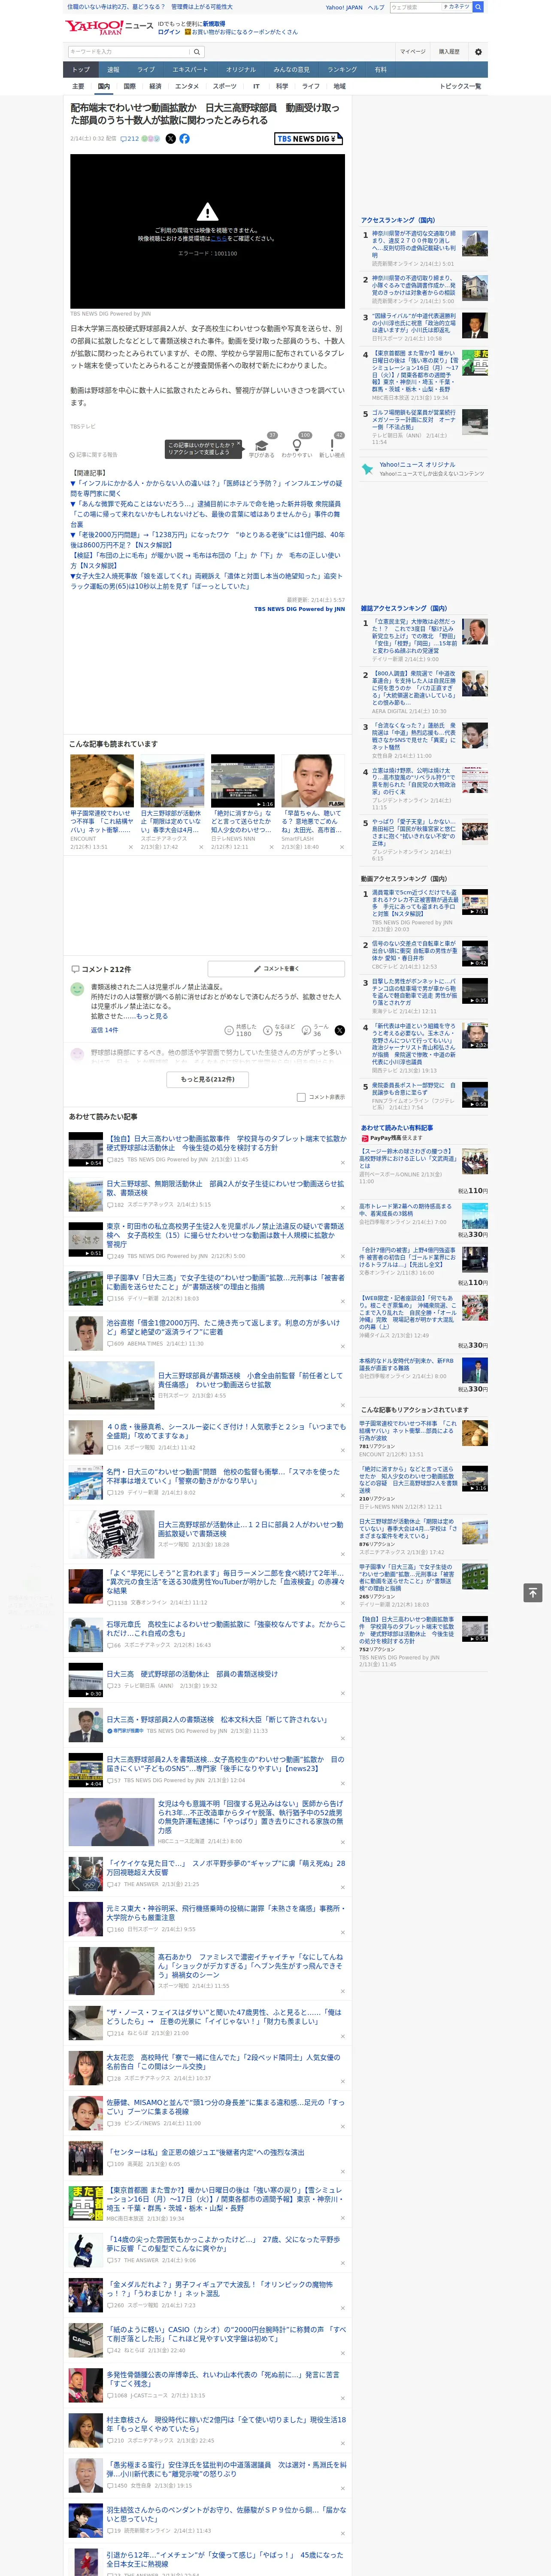Open the 212 comments bubble under headline
This screenshot has height=2576, width=551.
tap(130, 139)
